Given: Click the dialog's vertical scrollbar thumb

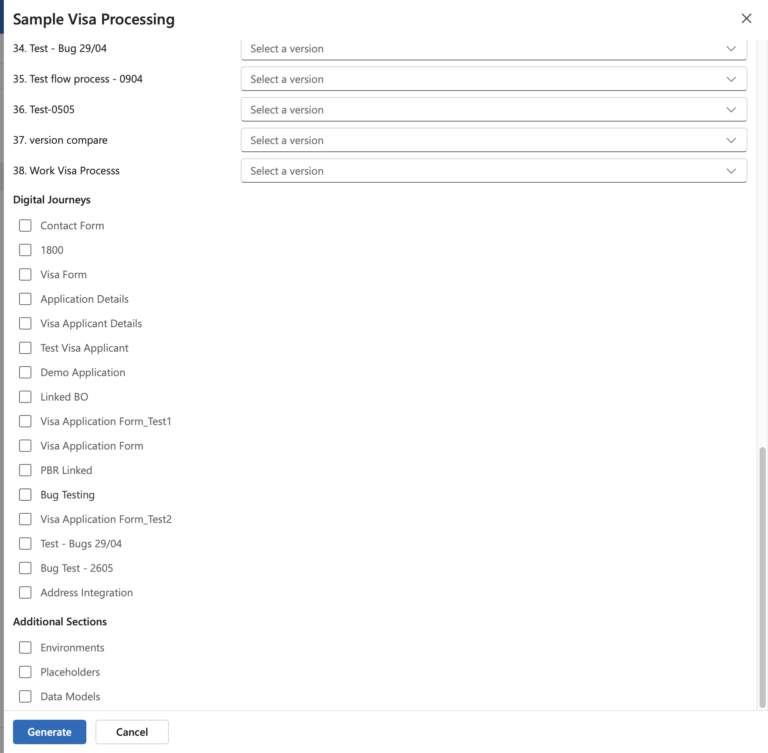Looking at the screenshot, I should [x=763, y=578].
